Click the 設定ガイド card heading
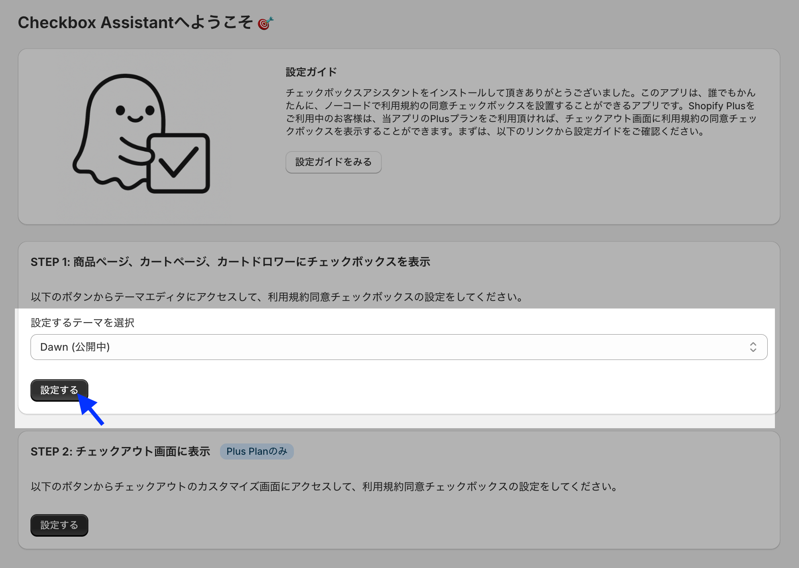Viewport: 799px width, 568px height. point(311,72)
